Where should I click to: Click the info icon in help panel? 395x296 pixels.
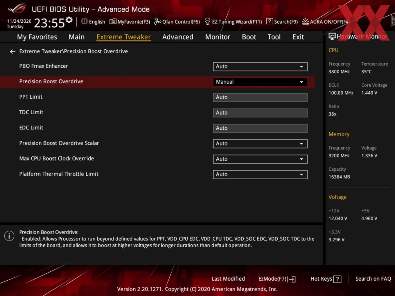9,236
